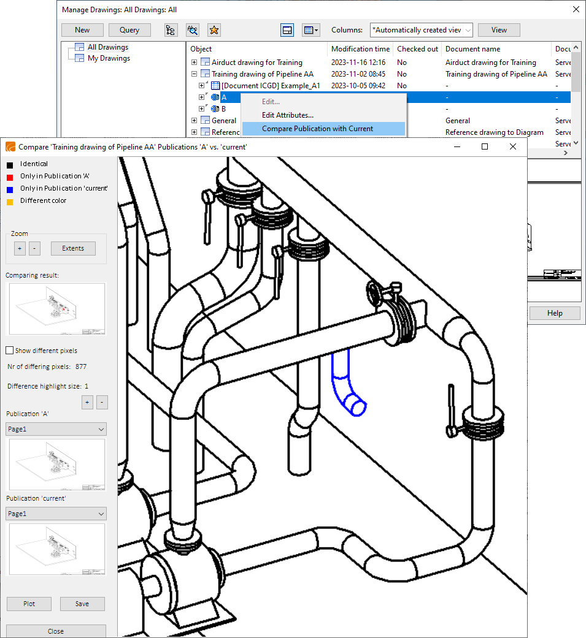Image resolution: width=586 pixels, height=638 pixels.
Task: Expand the Airduct drawing for Training row
Action: click(x=195, y=63)
